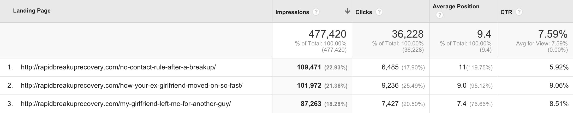
Task: Open the no-contact-rule-after-a-breakup landing page link
Action: [118, 67]
